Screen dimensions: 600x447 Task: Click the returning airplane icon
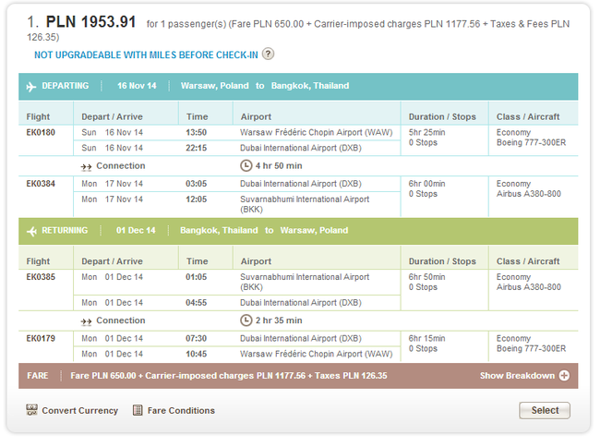31,231
